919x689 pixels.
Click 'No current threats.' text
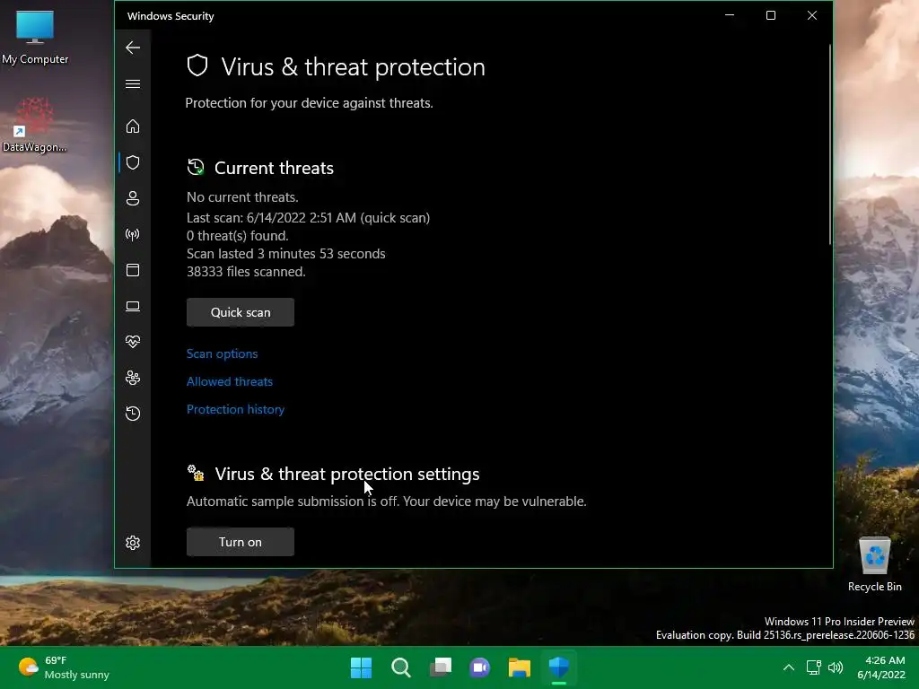pyautogui.click(x=242, y=197)
